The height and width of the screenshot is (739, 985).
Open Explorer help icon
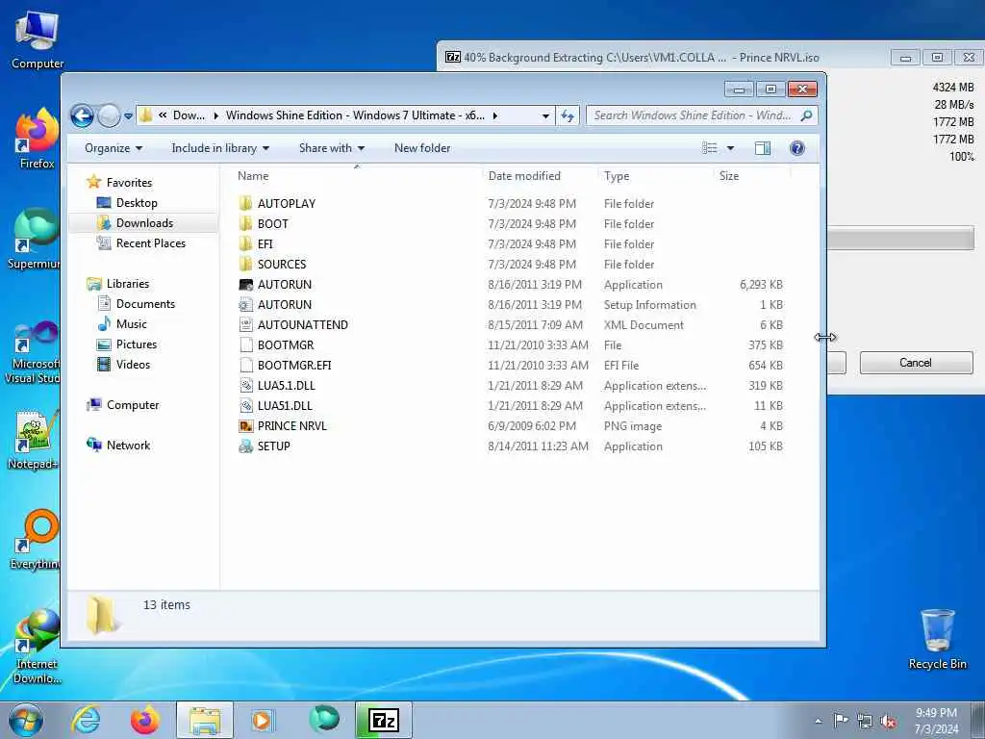tap(797, 148)
